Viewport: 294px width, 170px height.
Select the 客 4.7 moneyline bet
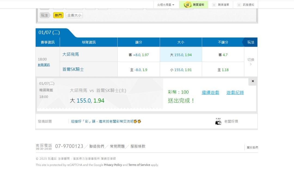[x=223, y=55]
